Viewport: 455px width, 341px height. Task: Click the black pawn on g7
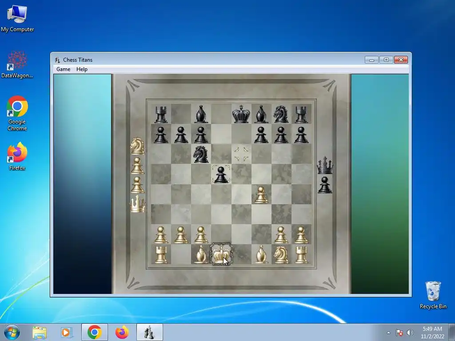(281, 135)
